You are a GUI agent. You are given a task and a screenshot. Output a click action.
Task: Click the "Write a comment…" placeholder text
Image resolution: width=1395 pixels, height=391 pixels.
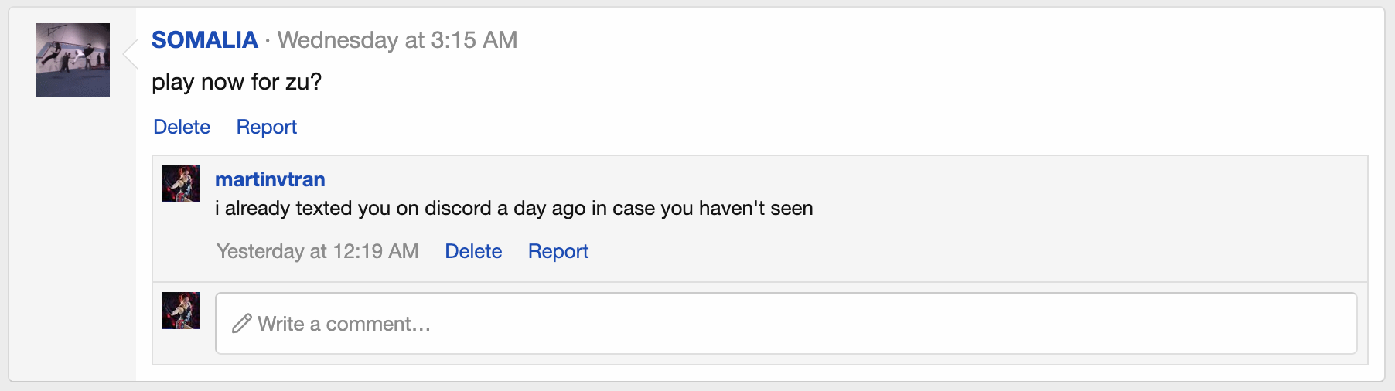click(x=344, y=324)
